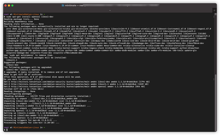
Task: Click package name 'update-glx'
Action: pyautogui.click(x=191, y=50)
